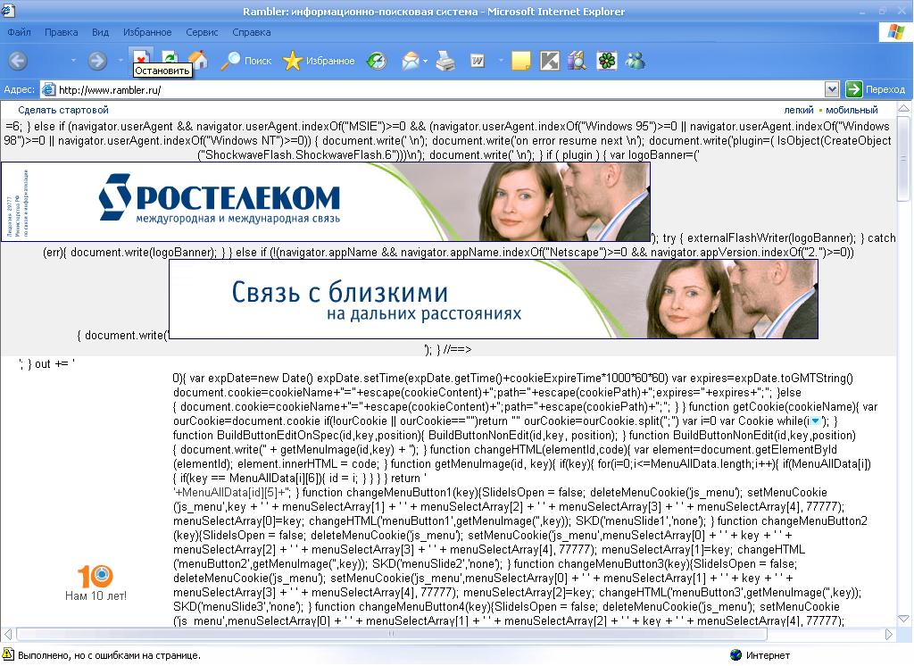This screenshot has width=914, height=666.
Task: Click the status text Выполнено, но с ошибками
Action: 109,655
